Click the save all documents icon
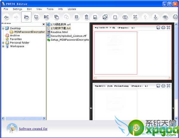This screenshot has height=138, width=179. (x=105, y=17)
